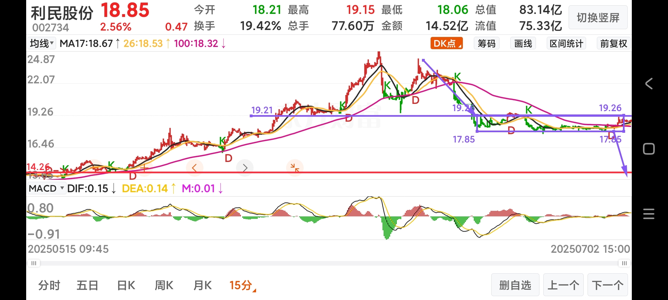Click the 24.87 price axis label

(x=41, y=59)
